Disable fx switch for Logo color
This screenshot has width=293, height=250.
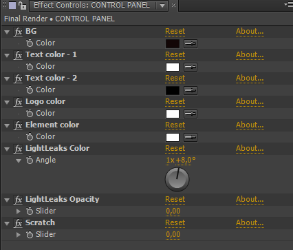point(18,102)
